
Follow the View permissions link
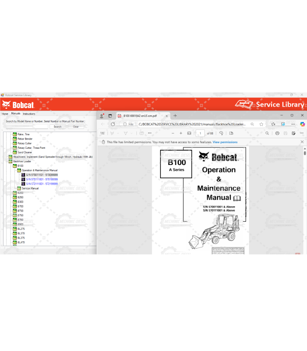[225, 142]
